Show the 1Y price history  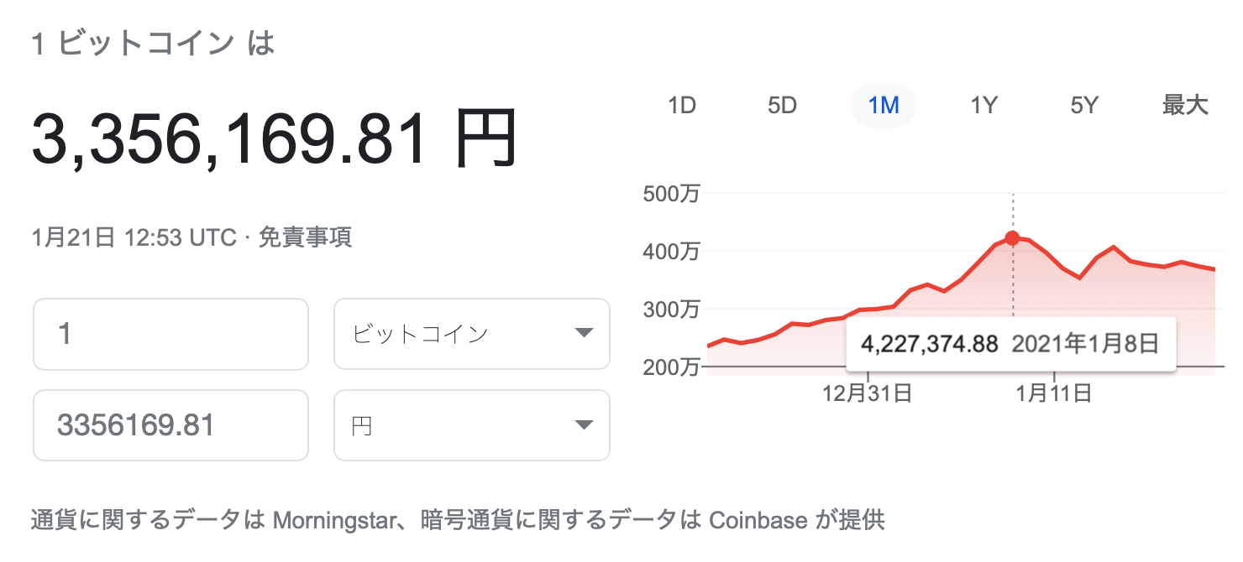point(983,106)
